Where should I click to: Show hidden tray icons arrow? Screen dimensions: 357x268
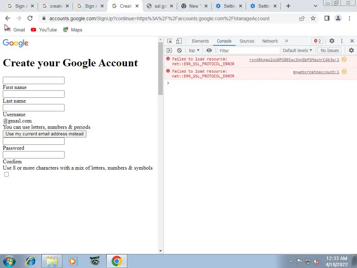(x=291, y=262)
